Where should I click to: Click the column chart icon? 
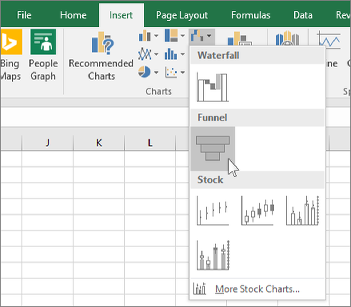tap(145, 36)
